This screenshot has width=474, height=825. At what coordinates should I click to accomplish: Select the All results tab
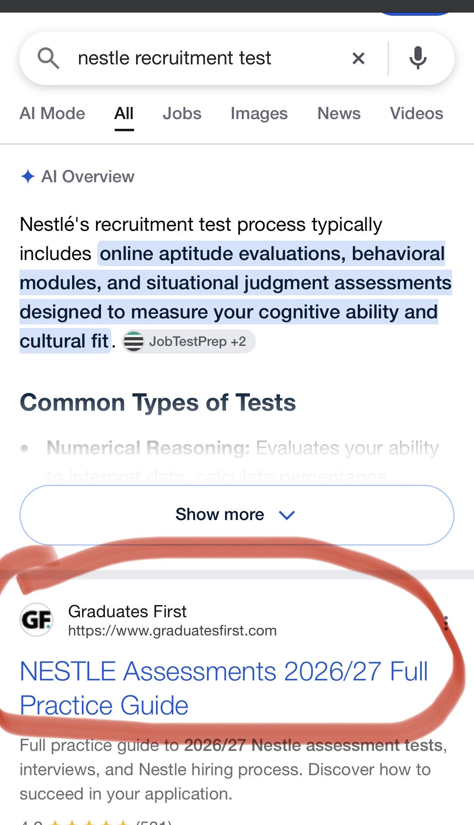pos(124,114)
